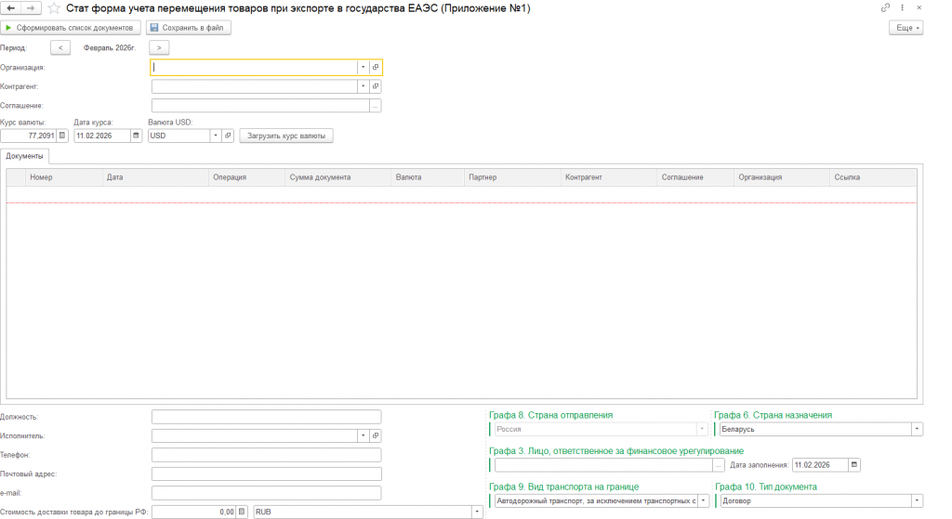Sort table by Номер column
Screen dimensions: 952x519
point(64,177)
